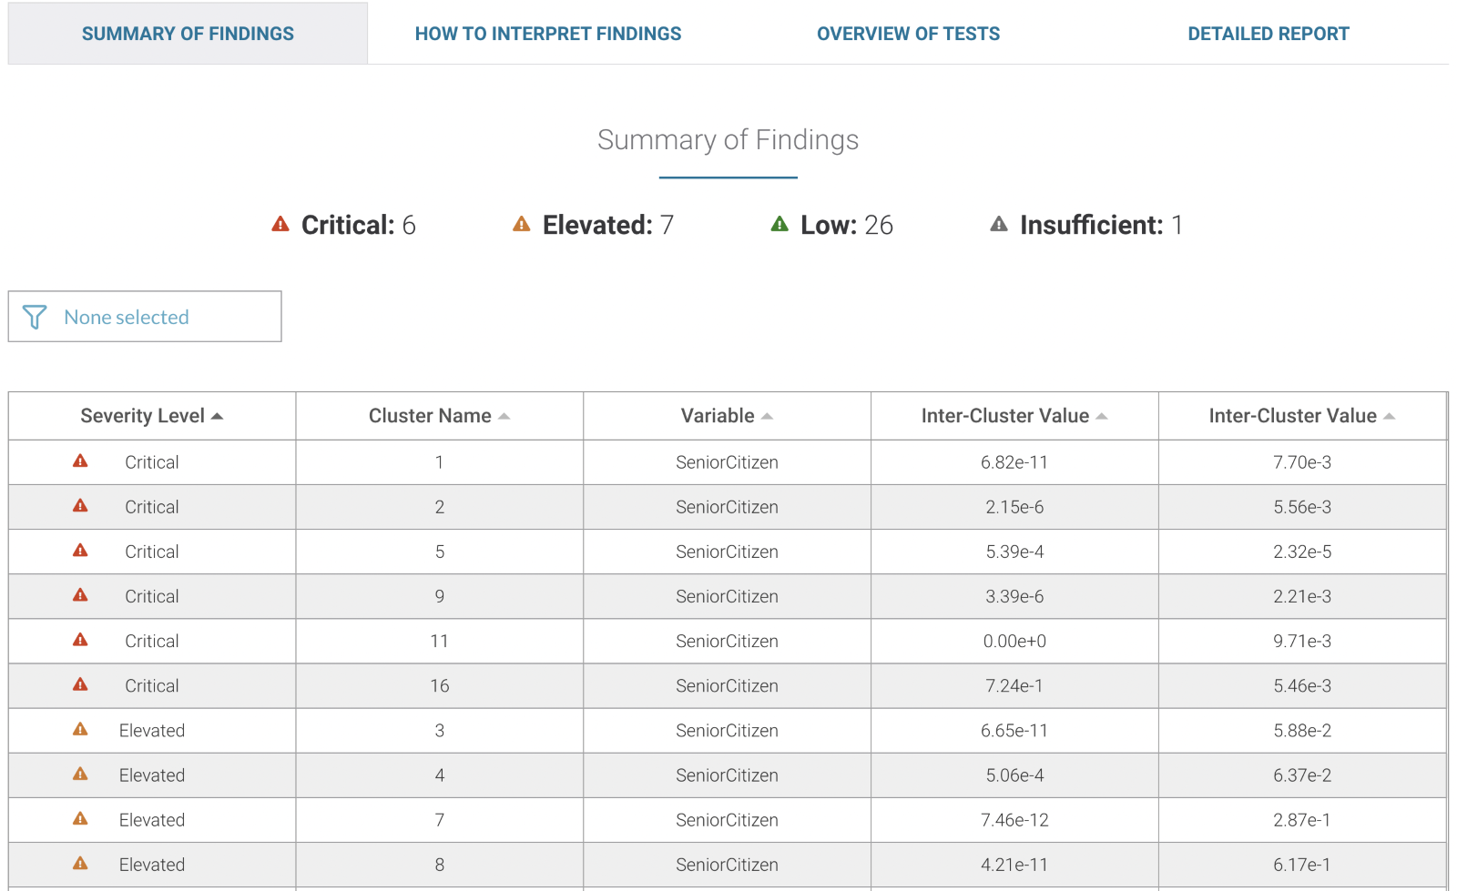1457x891 pixels.
Task: Sort table by Severity Level column
Action: click(x=151, y=416)
